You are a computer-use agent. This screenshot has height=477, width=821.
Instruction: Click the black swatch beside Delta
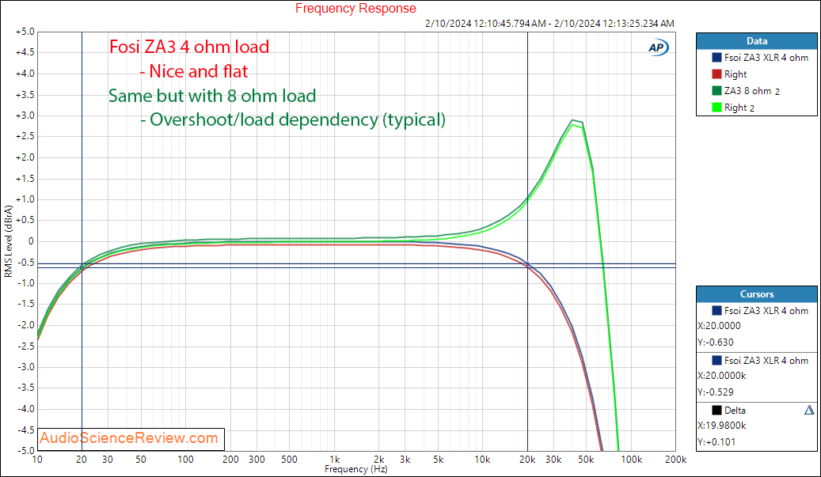716,410
